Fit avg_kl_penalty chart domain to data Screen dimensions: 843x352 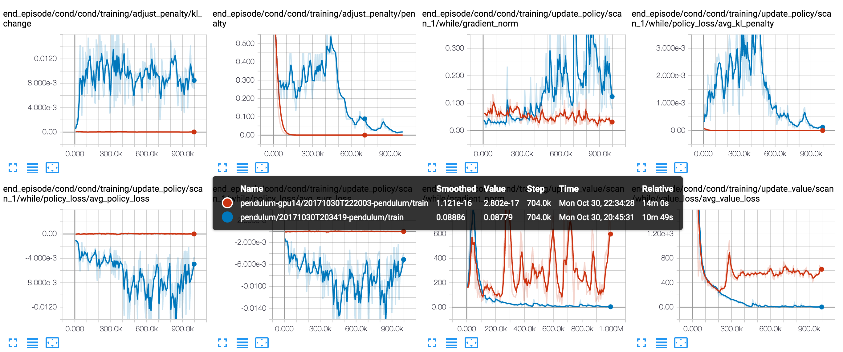coord(681,167)
